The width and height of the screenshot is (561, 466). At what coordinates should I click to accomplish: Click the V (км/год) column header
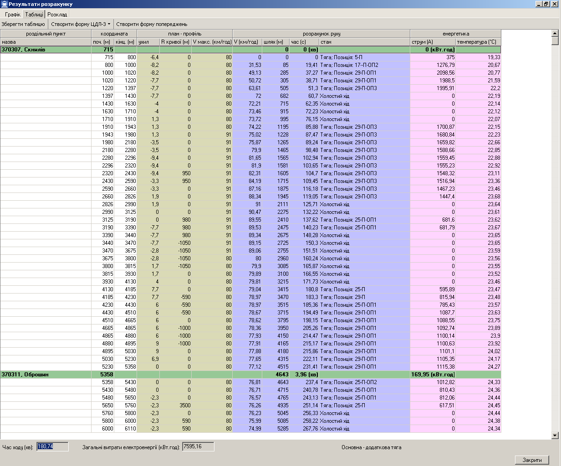pos(247,42)
